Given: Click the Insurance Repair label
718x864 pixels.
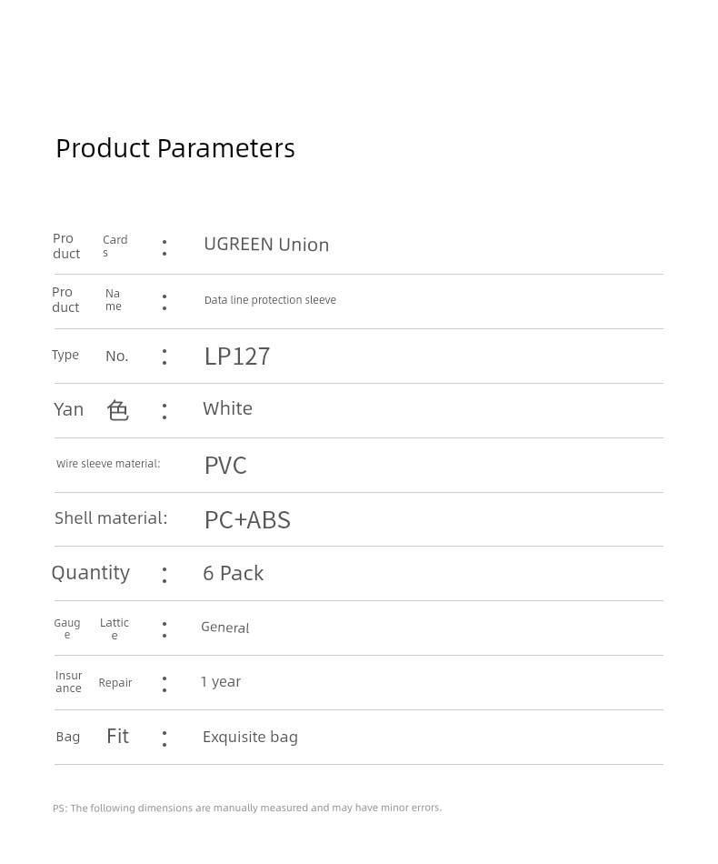Looking at the screenshot, I should coord(94,682).
